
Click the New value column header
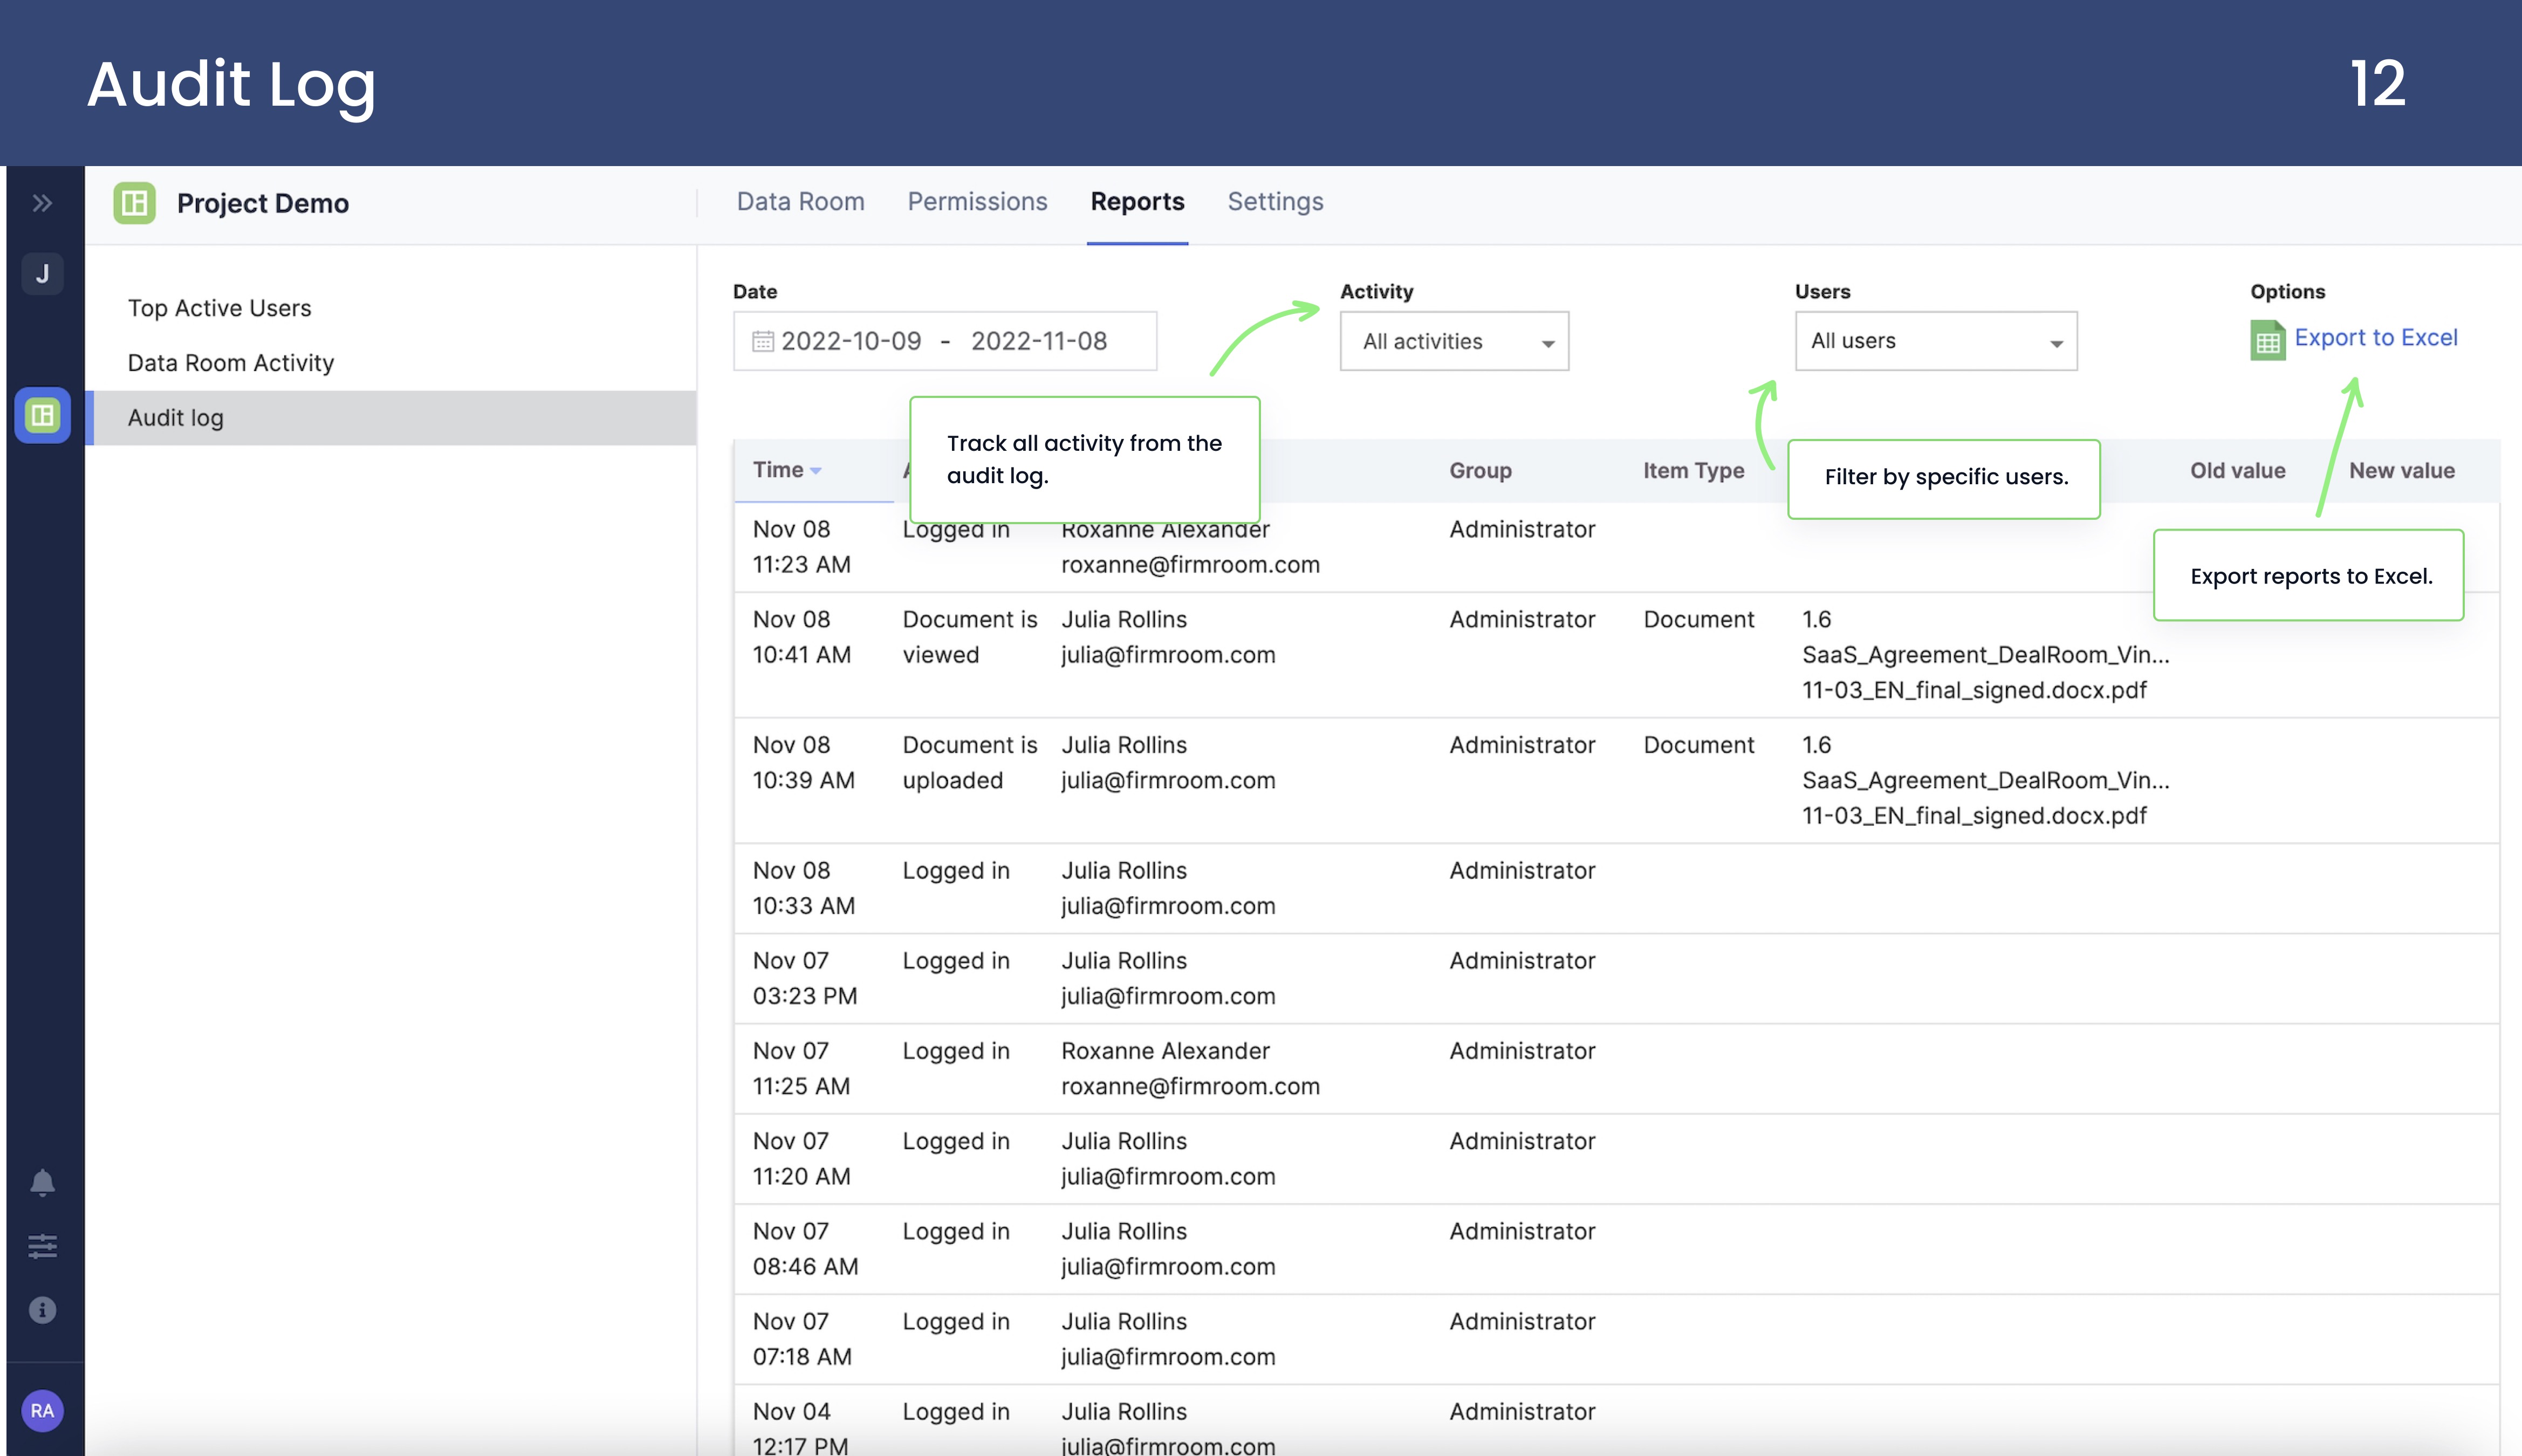[x=2401, y=471]
